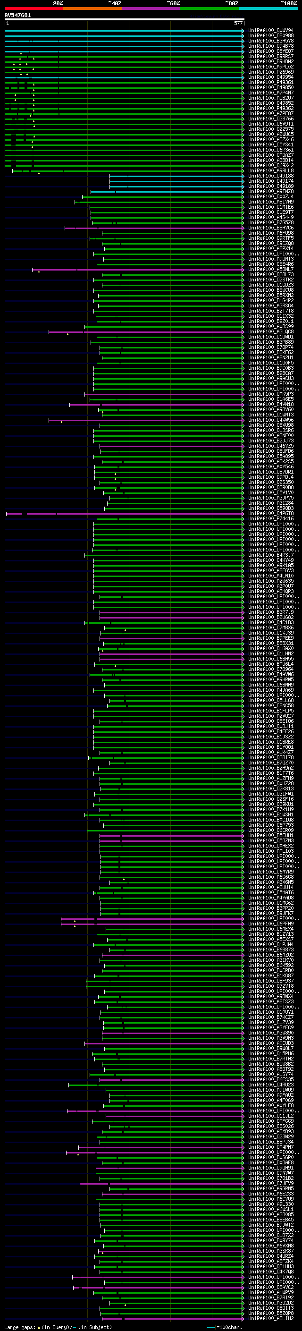302x1331 pixels.
Task: Select hit UniRef100_A2WUC5
Action: 270,135
